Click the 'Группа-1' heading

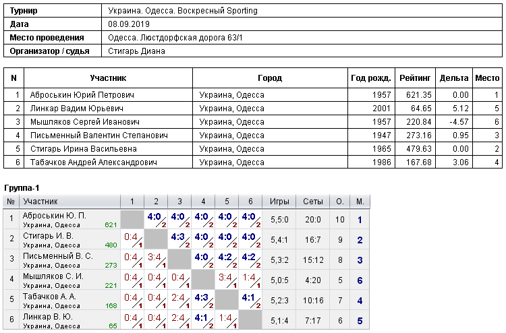coord(22,188)
